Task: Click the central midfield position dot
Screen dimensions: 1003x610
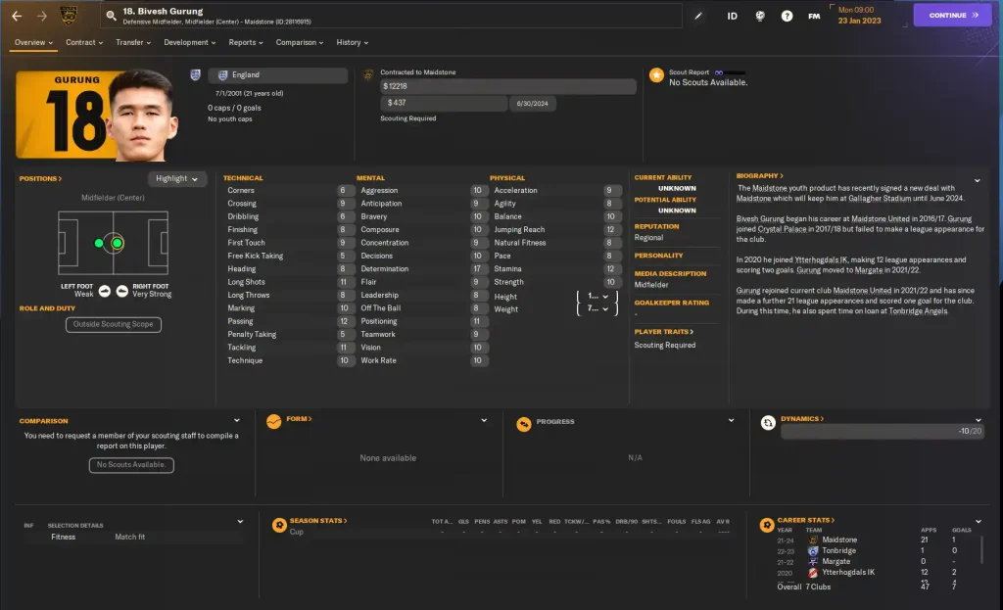Action: [118, 243]
